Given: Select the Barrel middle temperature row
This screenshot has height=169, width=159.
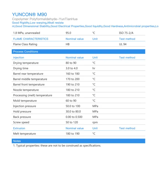Looking at the screenshot, I should [x=78, y=79].
